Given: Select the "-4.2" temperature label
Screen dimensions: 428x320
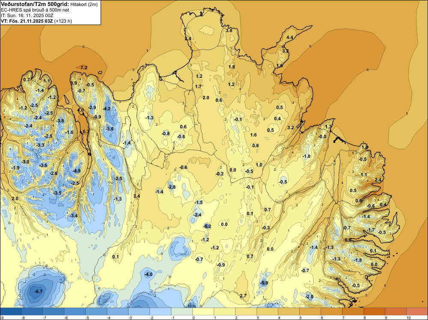Looking at the screenshot, I should click(107, 109).
